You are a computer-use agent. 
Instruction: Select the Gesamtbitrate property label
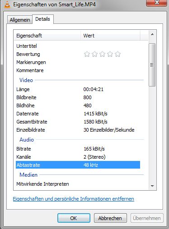[32, 122]
